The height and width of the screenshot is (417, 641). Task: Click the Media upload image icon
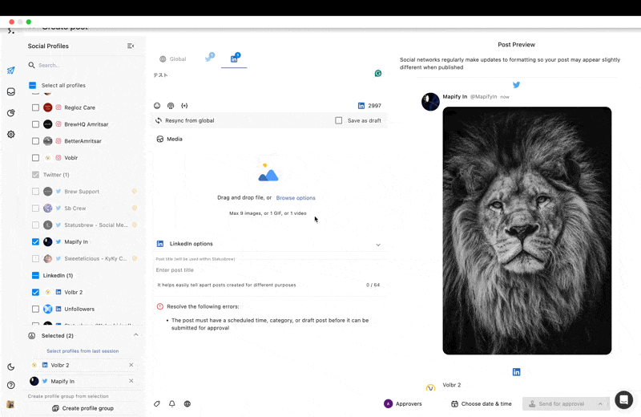[268, 172]
